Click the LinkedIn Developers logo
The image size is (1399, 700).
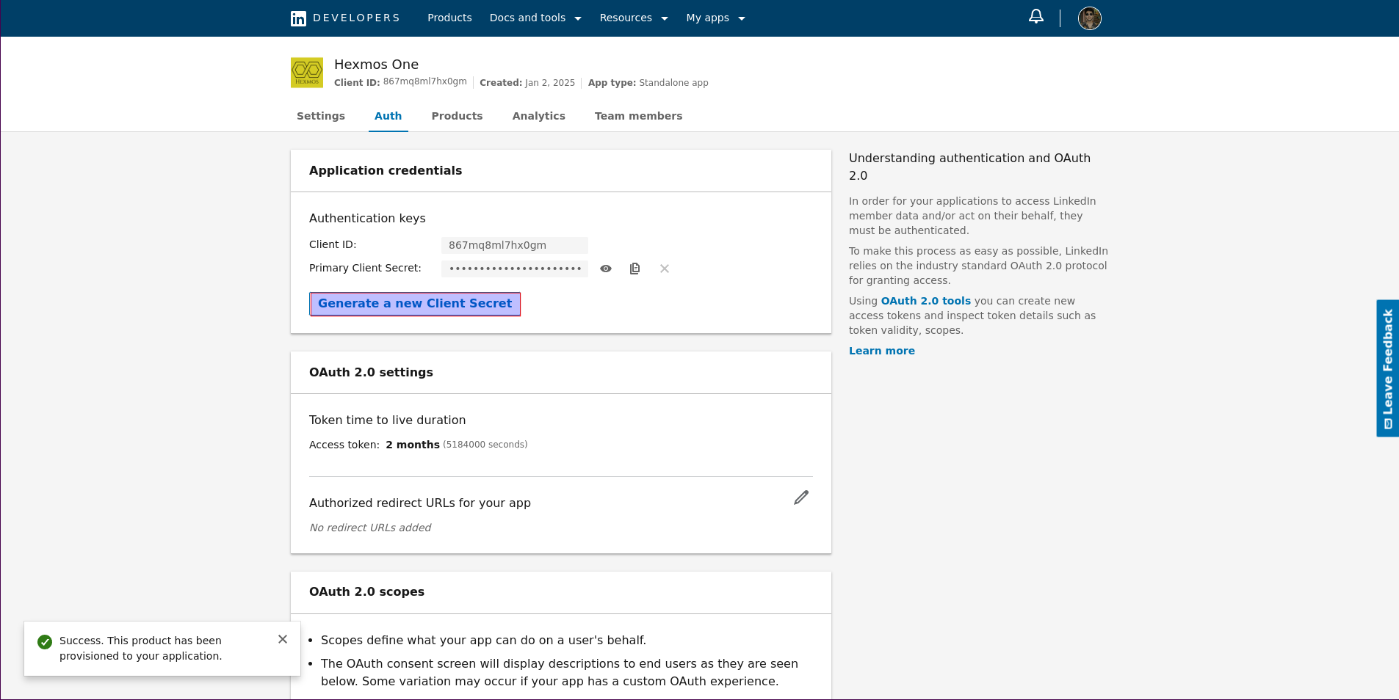[345, 18]
